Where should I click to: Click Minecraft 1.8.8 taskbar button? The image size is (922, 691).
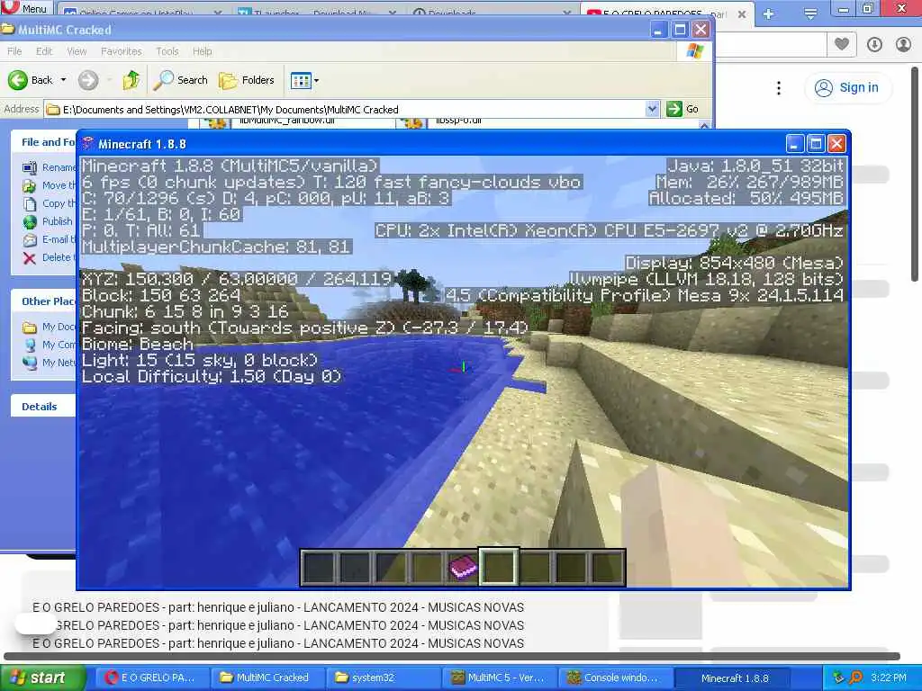732,678
